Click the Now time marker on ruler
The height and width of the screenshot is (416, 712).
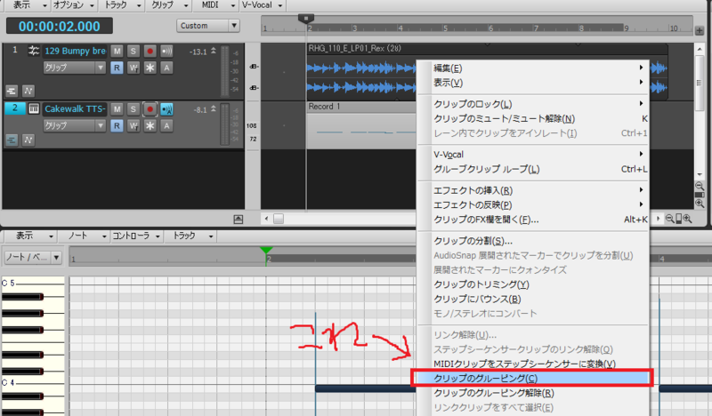[306, 19]
